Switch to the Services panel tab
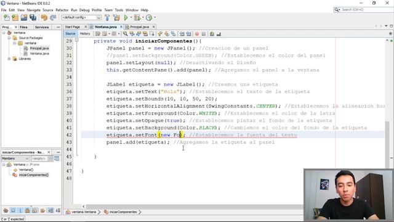The width and height of the screenshot is (394, 222). click(42, 27)
